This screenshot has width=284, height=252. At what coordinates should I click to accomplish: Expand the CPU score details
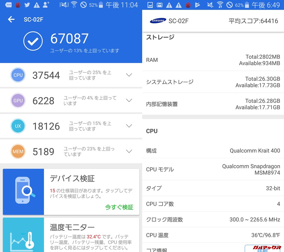pyautogui.click(x=129, y=75)
